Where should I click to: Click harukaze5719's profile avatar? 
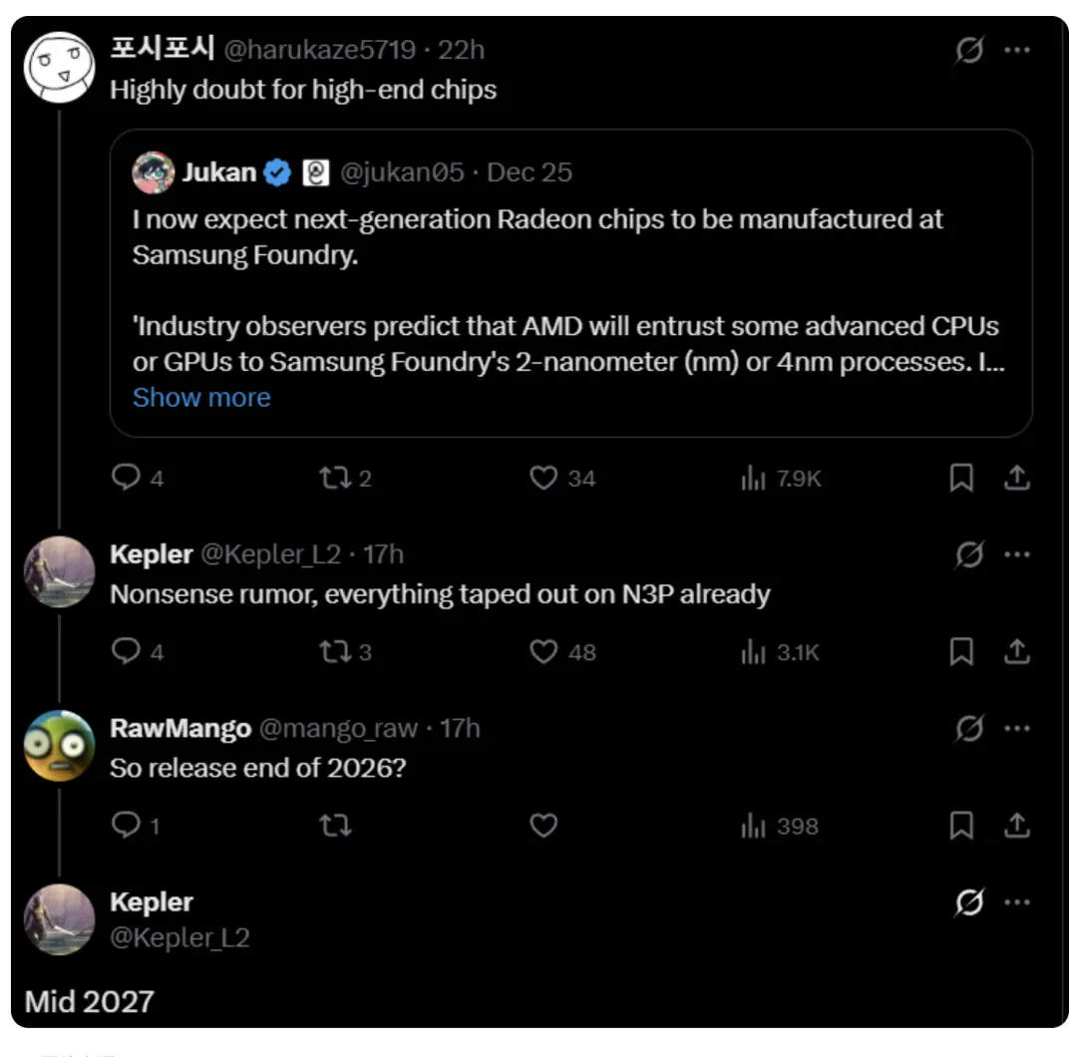(x=59, y=66)
